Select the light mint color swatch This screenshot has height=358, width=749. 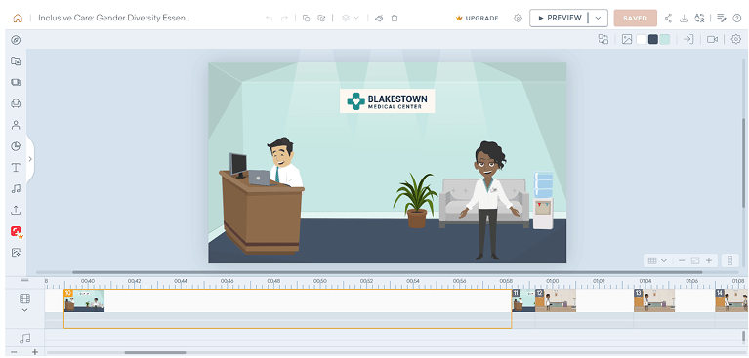(664, 40)
